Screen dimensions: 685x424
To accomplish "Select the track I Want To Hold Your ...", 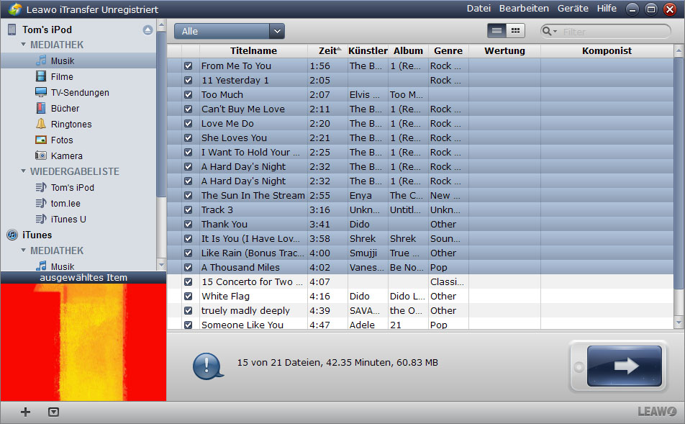I will click(x=419, y=153).
